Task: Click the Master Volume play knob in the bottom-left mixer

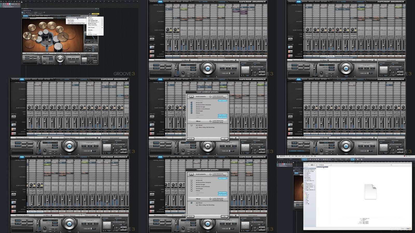Action: [x=69, y=224]
